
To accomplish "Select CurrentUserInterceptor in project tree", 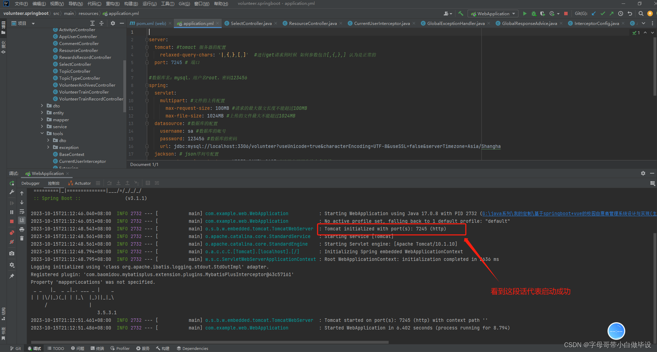I will point(82,161).
